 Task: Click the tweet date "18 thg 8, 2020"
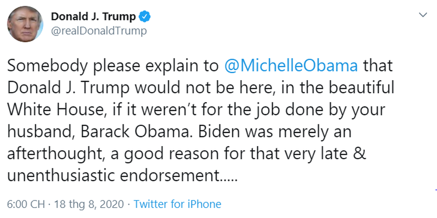point(89,204)
